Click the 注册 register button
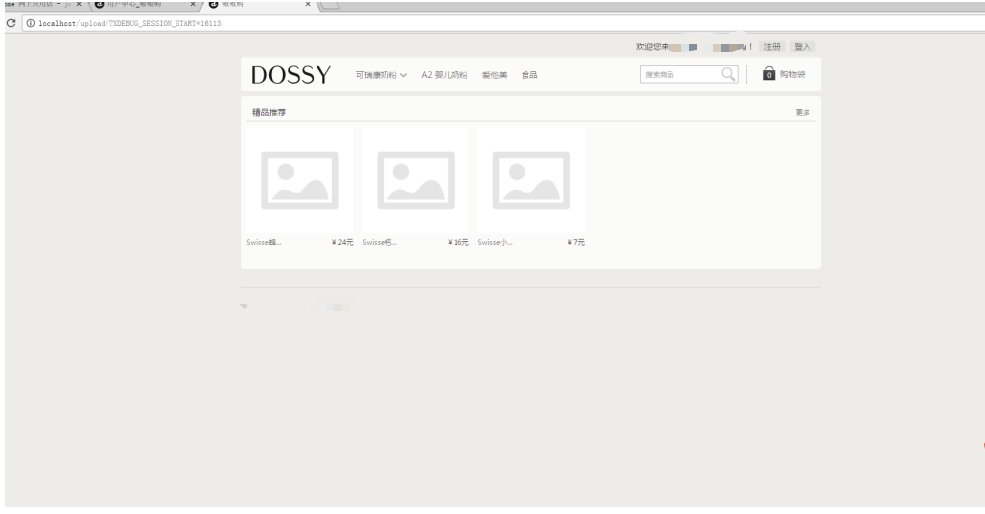Screen dimensions: 985x514 [772, 47]
